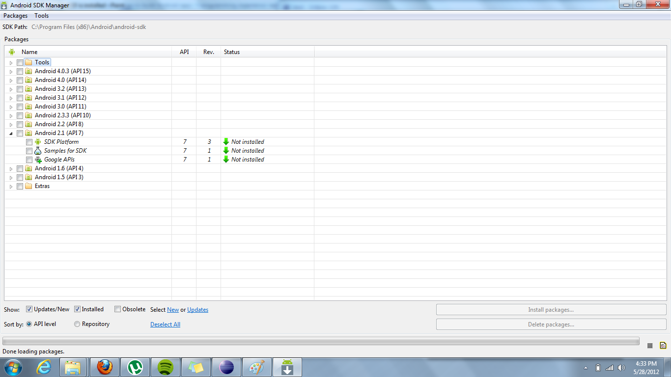This screenshot has width=671, height=377.
Task: Click the Name column header label
Action: point(29,52)
